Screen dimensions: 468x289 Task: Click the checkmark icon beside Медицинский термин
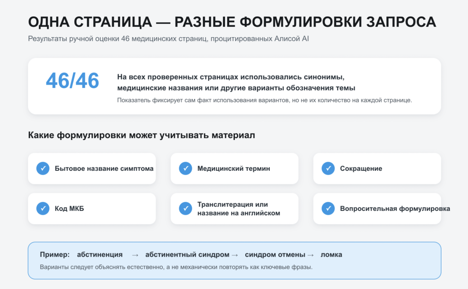pyautogui.click(x=185, y=169)
